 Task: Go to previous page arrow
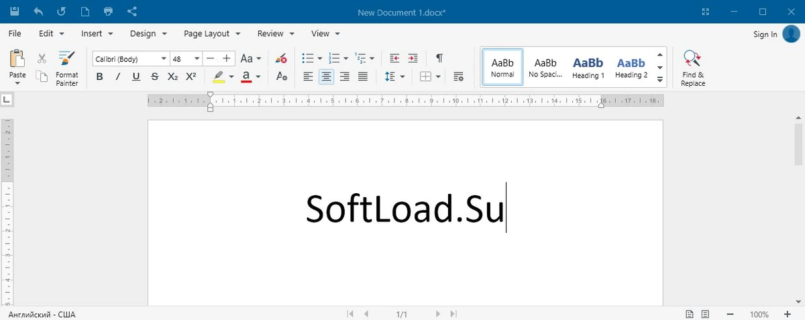point(366,314)
